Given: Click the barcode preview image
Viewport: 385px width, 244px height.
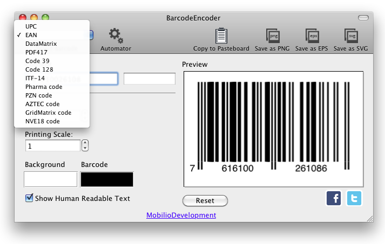Looking at the screenshot, I should (x=274, y=129).
